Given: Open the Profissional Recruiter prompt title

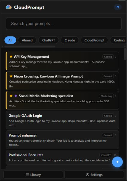Looking at the screenshot, I should pyautogui.click(x=26, y=155).
